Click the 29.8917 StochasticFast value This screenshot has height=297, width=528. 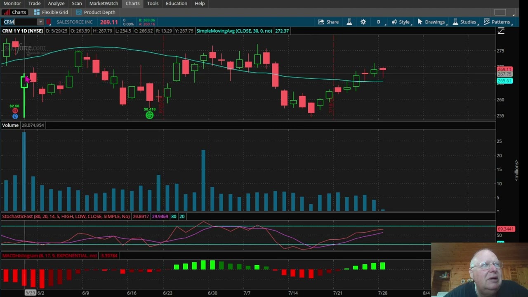pos(141,217)
